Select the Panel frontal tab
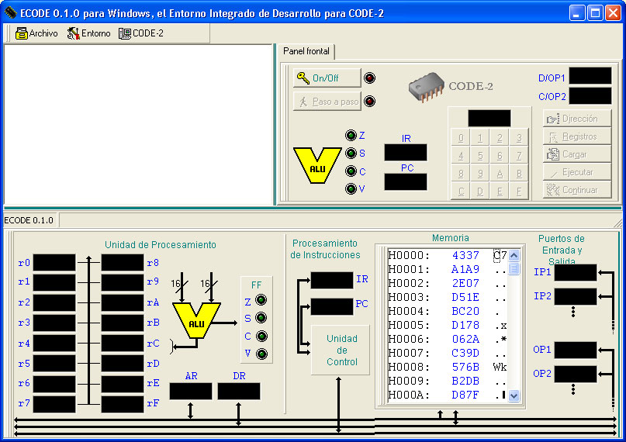The image size is (626, 442). [x=306, y=51]
